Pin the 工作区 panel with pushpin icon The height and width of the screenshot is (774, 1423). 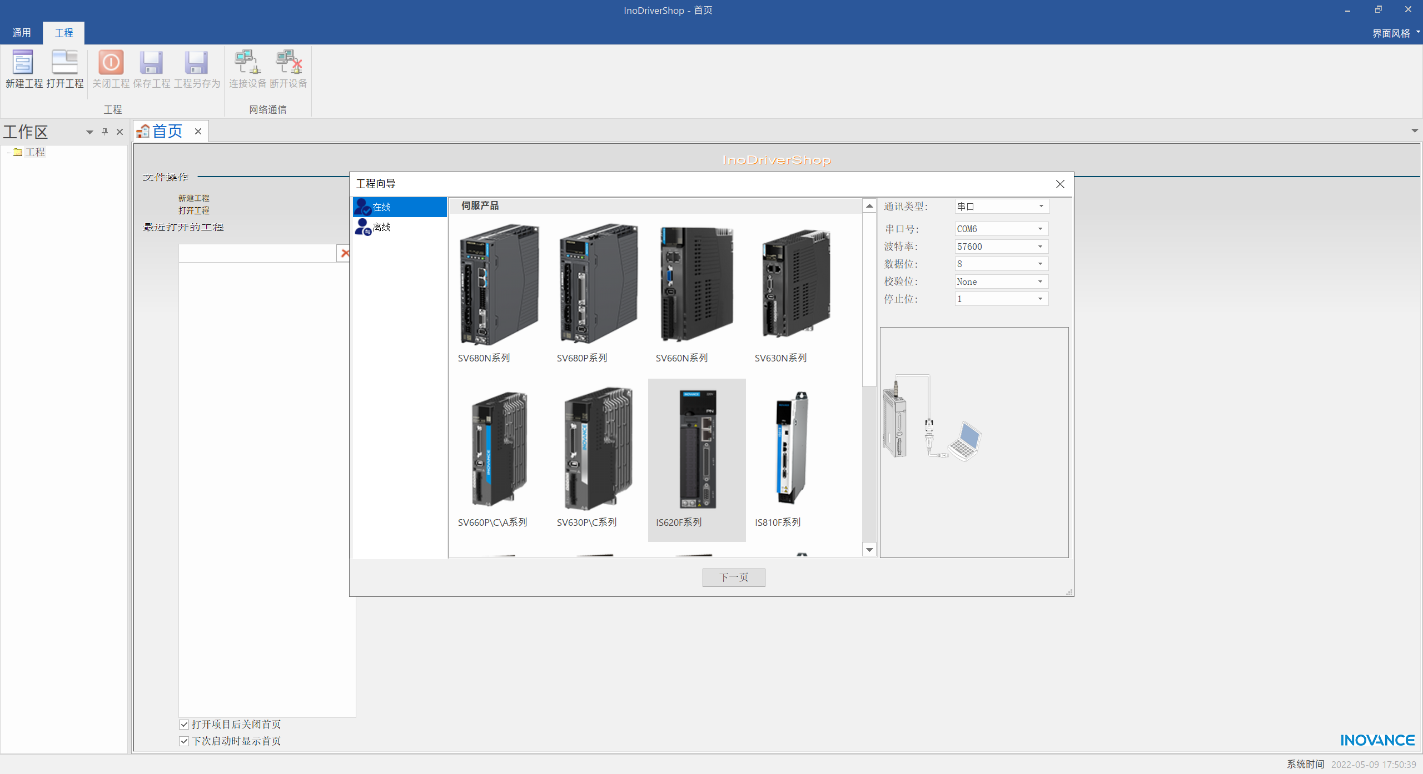(105, 132)
